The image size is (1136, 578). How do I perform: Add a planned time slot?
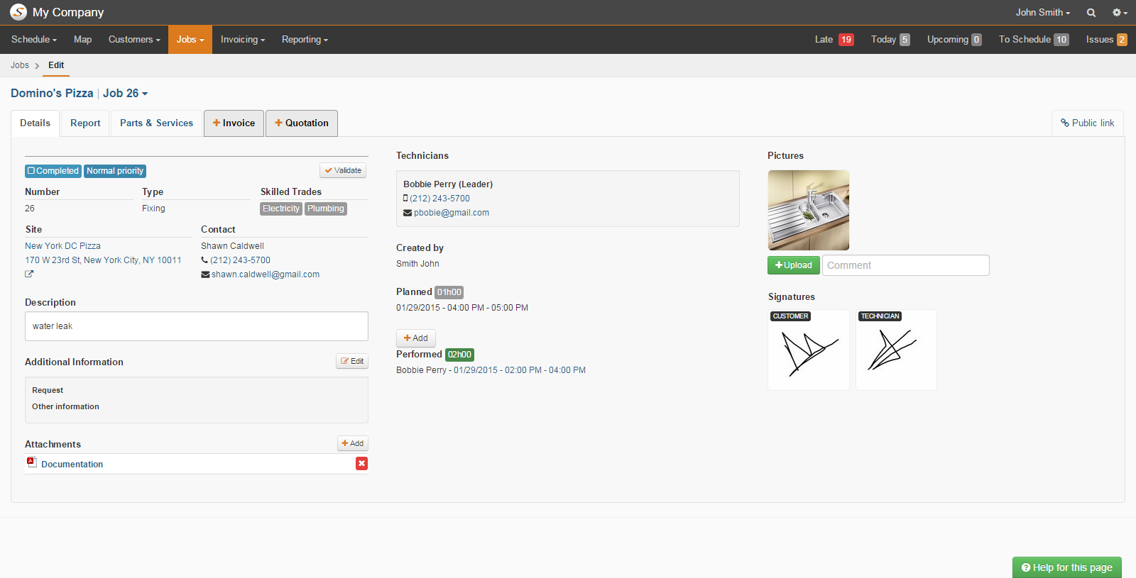coord(416,338)
